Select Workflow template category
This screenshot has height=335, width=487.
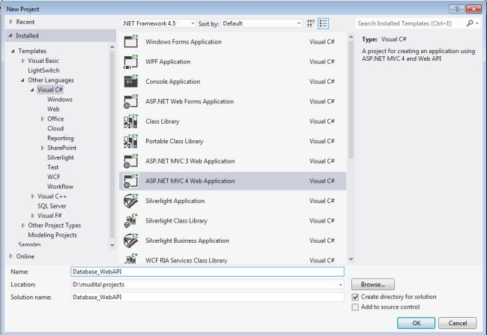(60, 187)
